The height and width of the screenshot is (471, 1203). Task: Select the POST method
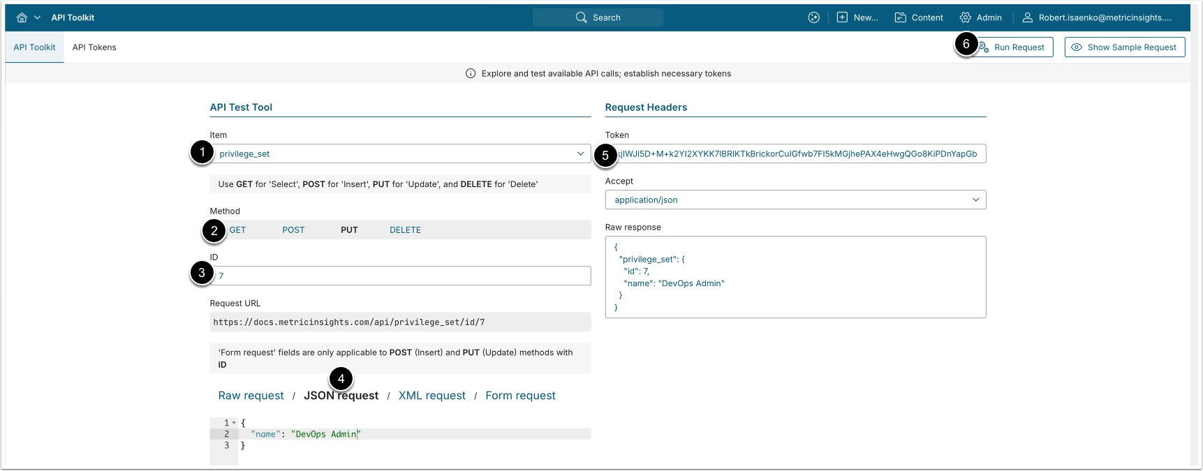click(293, 230)
